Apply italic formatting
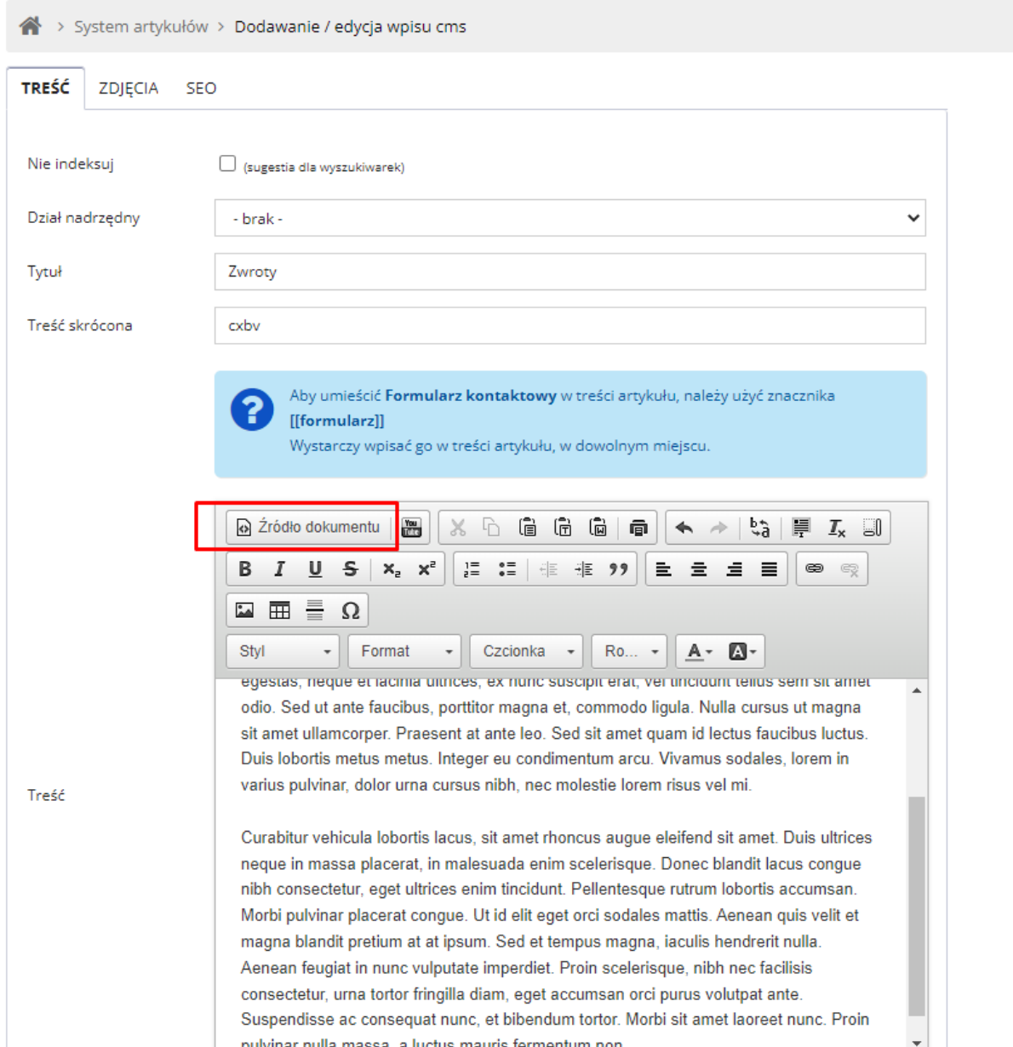Viewport: 1013px width, 1047px height. click(279, 569)
